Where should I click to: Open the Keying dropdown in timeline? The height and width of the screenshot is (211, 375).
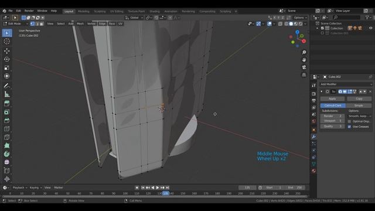pos(36,188)
